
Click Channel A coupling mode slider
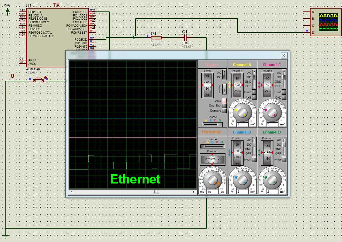[254, 80]
